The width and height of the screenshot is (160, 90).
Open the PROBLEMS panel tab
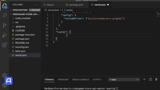pyautogui.click(x=63, y=79)
